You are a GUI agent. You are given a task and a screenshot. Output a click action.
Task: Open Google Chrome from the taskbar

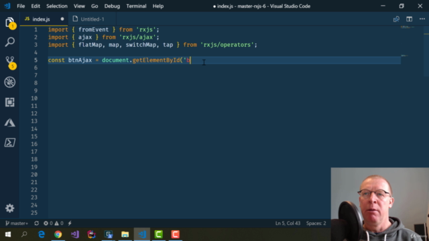coord(58,234)
